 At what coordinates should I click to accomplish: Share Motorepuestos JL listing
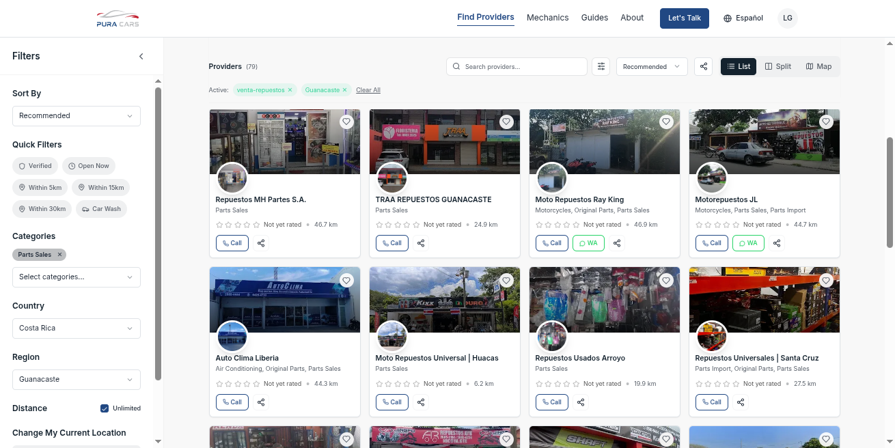coord(777,243)
